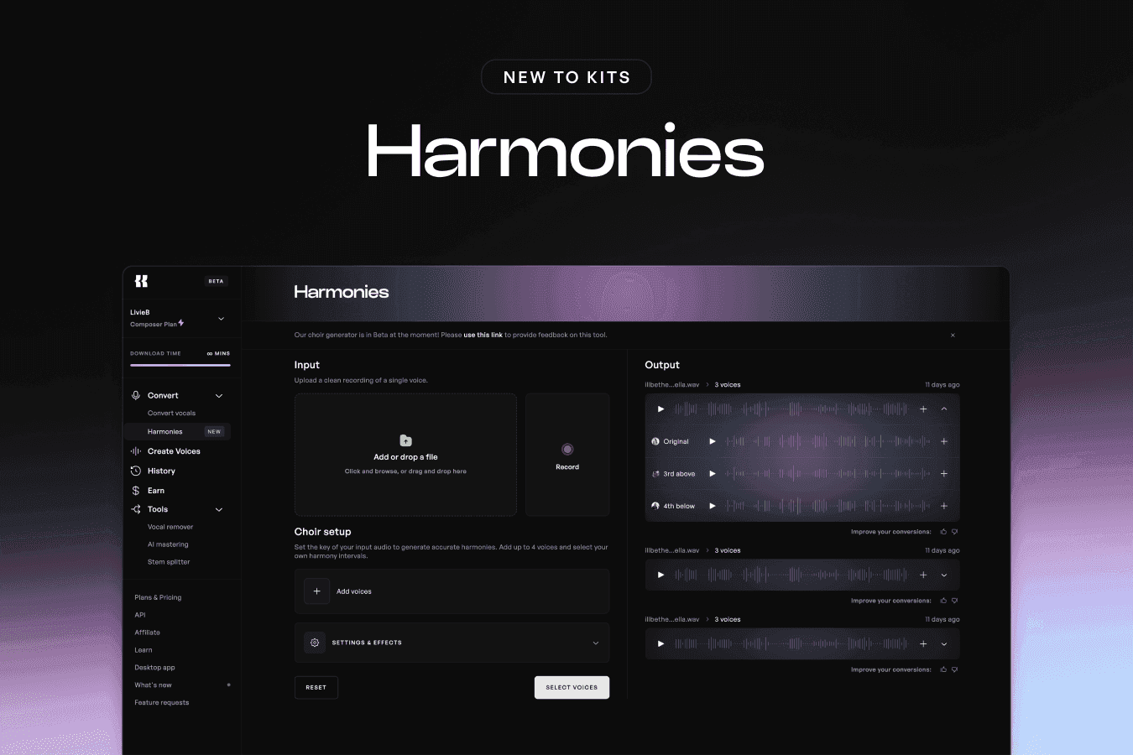The width and height of the screenshot is (1133, 755).
Task: Click the plus icon on the Original row
Action: click(x=944, y=441)
